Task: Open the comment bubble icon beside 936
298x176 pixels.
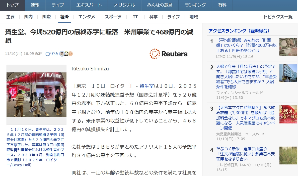Action: click(x=47, y=54)
